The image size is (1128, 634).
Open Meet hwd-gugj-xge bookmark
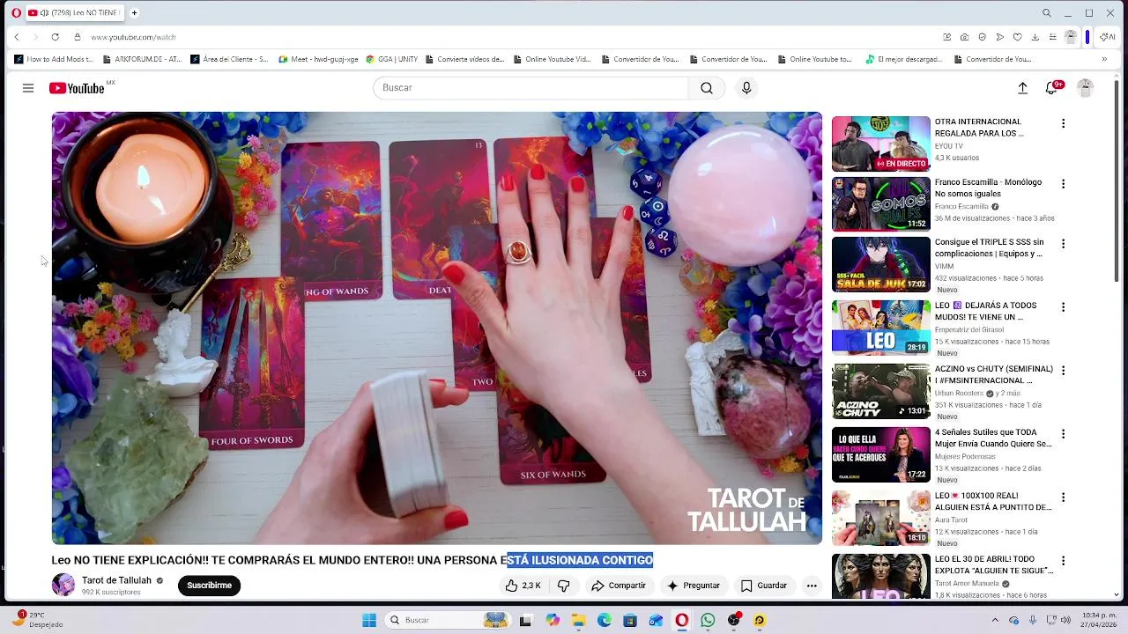[318, 59]
